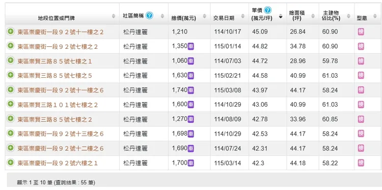Open address link 東區崇慶街一段92號十二樓之6
This screenshot has height=190, width=382.
click(61, 149)
